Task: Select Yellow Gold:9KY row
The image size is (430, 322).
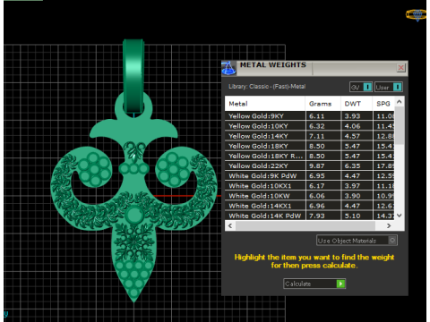Action: pos(309,116)
